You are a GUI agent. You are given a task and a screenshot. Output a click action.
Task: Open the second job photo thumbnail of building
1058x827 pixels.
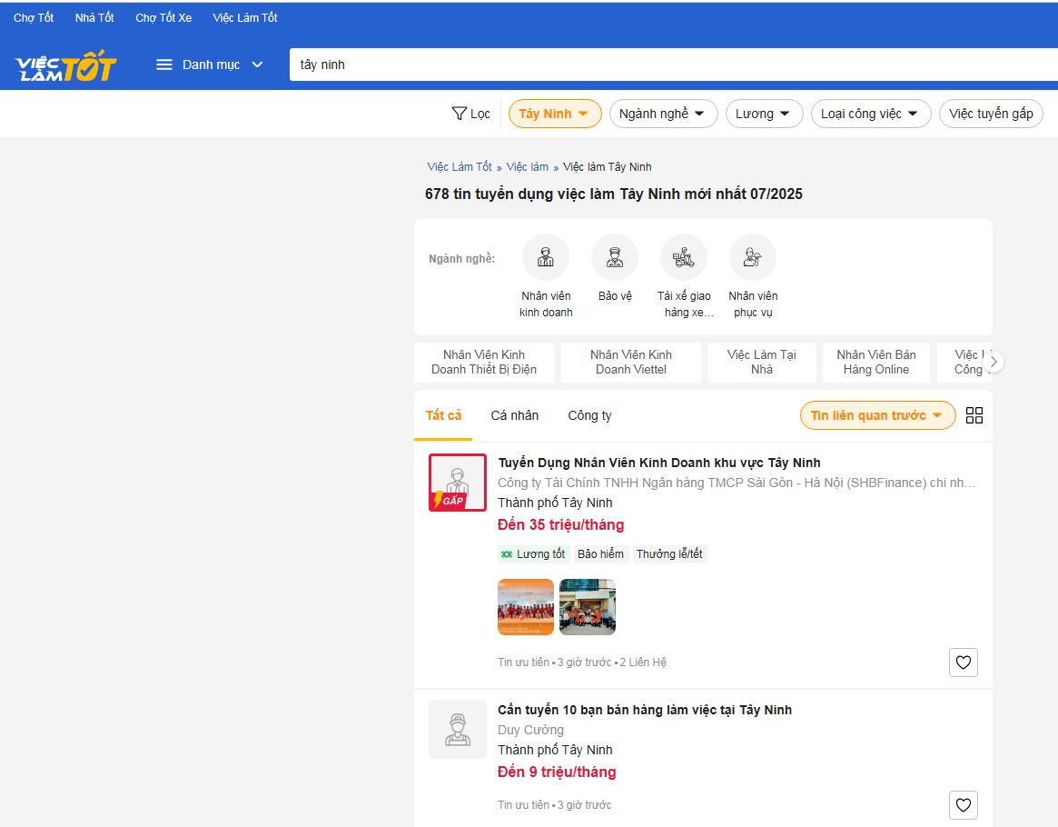[x=587, y=607]
